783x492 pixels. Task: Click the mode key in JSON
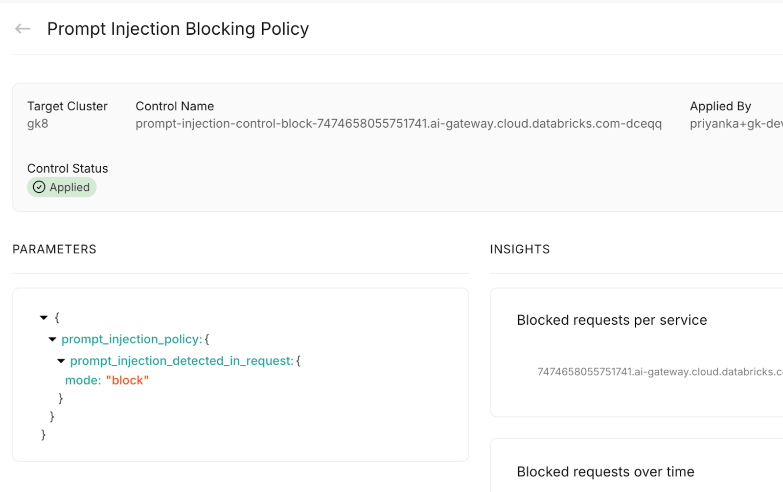pyautogui.click(x=82, y=380)
